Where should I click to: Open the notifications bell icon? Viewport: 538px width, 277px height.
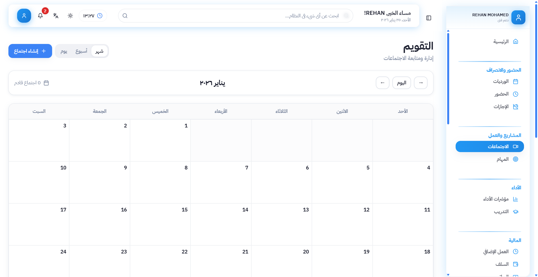pyautogui.click(x=40, y=16)
